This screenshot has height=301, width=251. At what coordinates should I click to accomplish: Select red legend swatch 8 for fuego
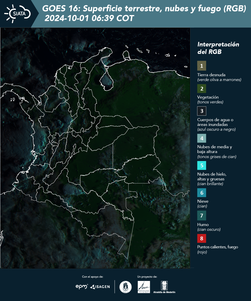202,238
